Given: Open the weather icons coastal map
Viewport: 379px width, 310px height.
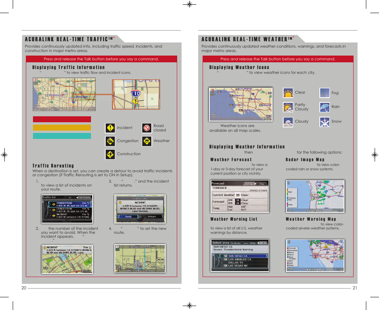Looking at the screenshot, I should (x=241, y=104).
